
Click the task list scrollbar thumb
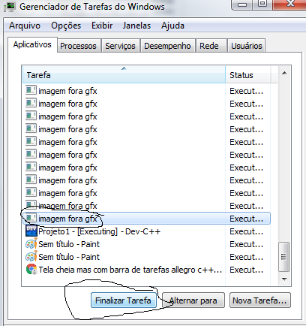(x=284, y=257)
